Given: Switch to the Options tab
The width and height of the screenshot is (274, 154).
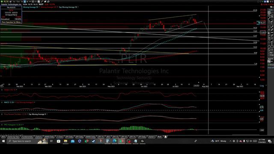Looking at the screenshot, I should (x=39, y=137).
